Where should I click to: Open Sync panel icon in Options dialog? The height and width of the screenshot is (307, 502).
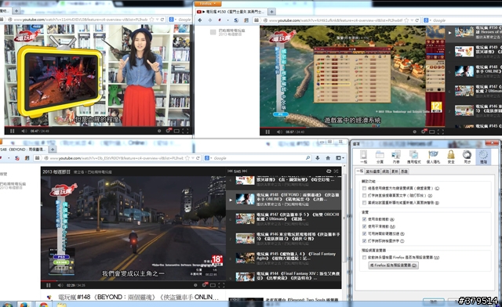467,157
